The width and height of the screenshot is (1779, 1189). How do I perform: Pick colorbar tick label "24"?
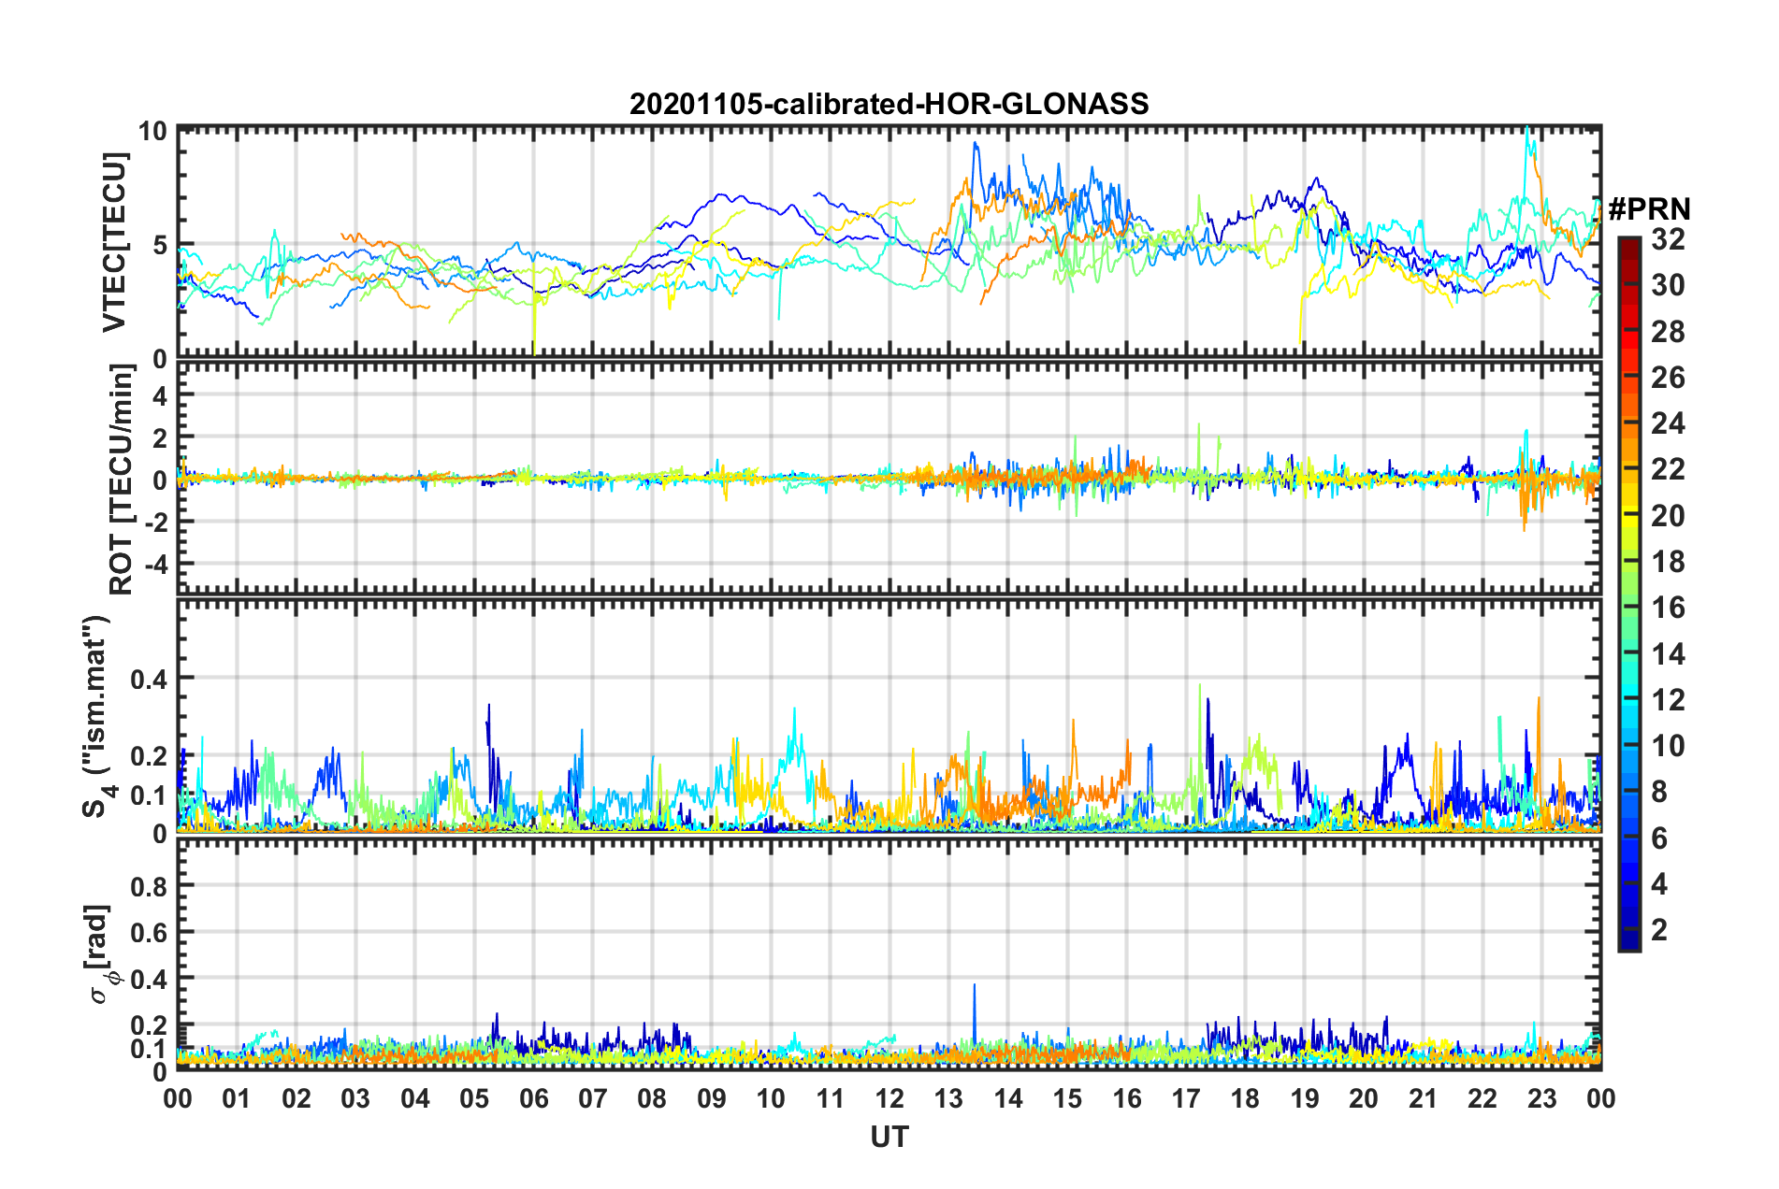click(1668, 423)
